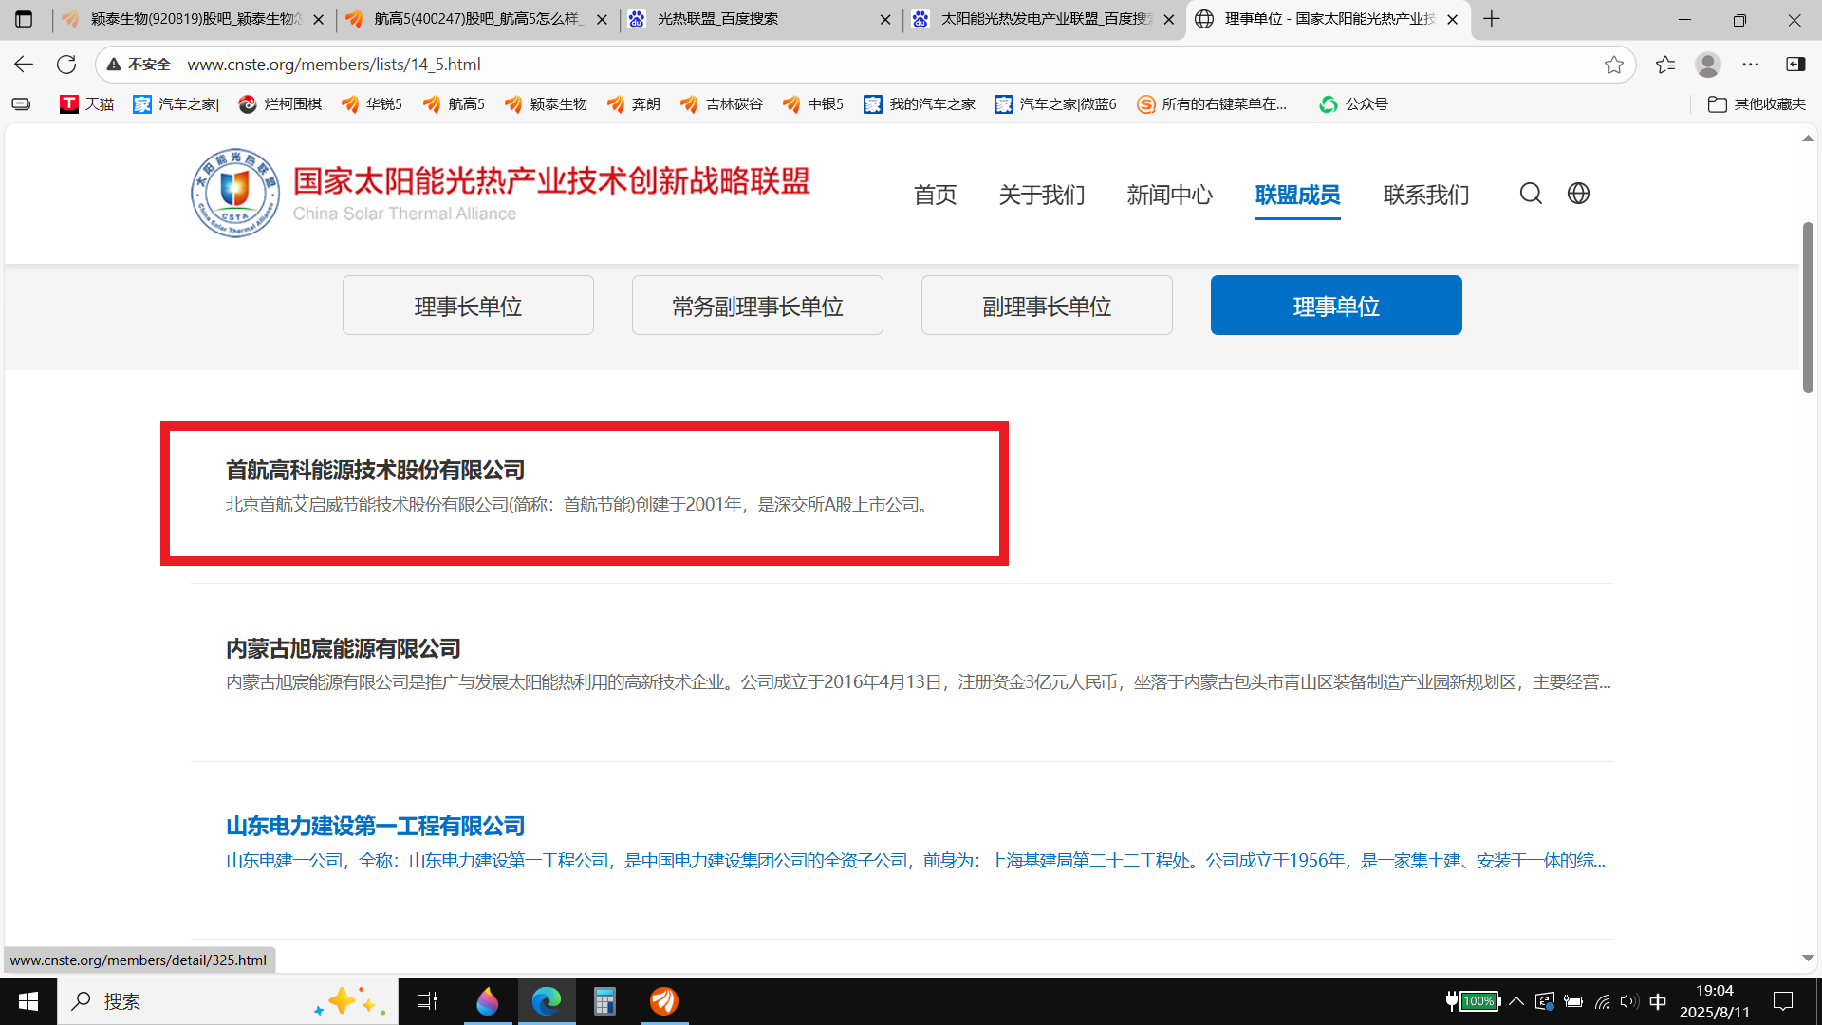Click the battery 100% tray indicator
The height and width of the screenshot is (1025, 1822).
[1473, 1001]
